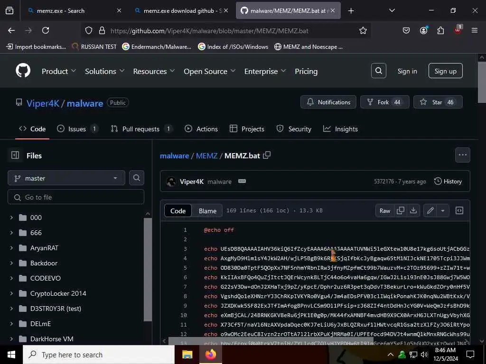
Task: Open the Projects tab
Action: 247,129
